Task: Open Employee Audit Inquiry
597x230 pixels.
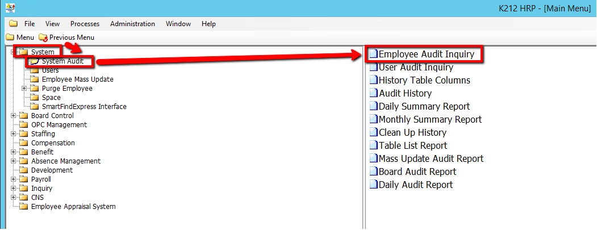Action: [x=426, y=55]
